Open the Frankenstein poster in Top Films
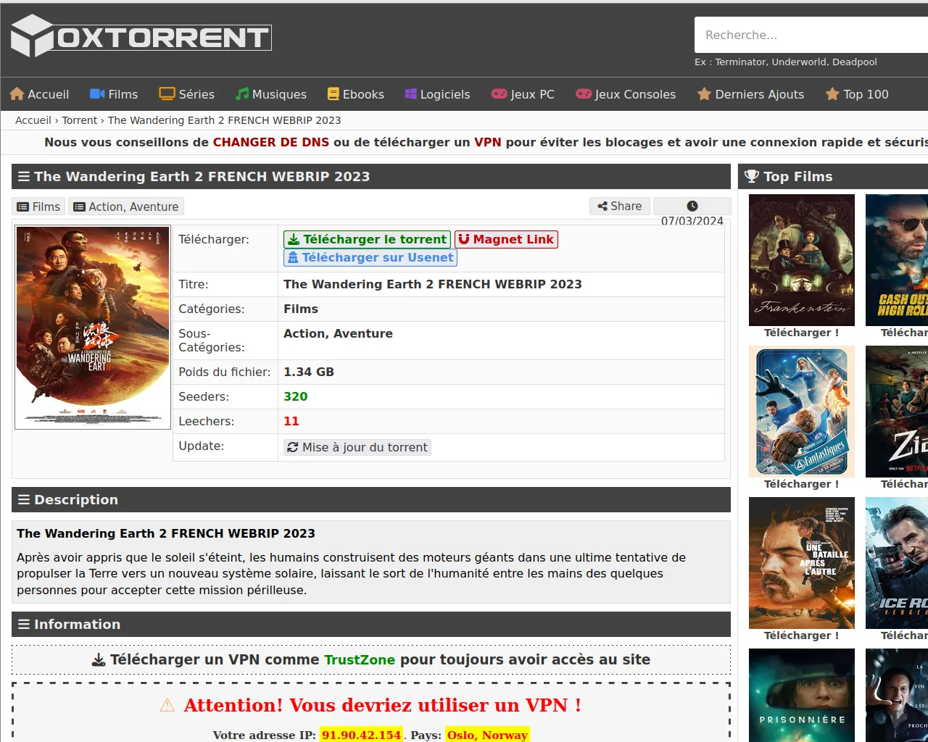The width and height of the screenshot is (928, 742). coord(802,260)
